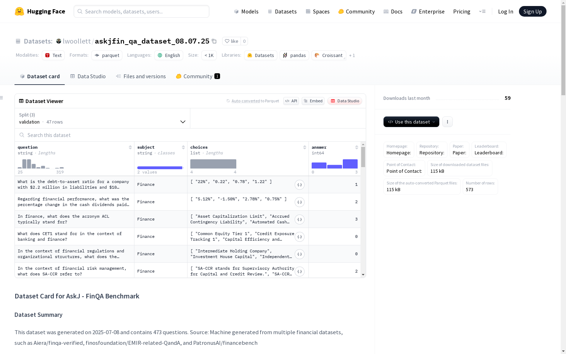Sort by the choices column
This screenshot has height=354, width=566.
305,147
